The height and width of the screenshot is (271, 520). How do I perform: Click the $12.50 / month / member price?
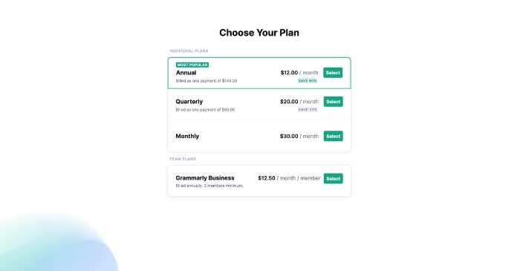tap(289, 178)
